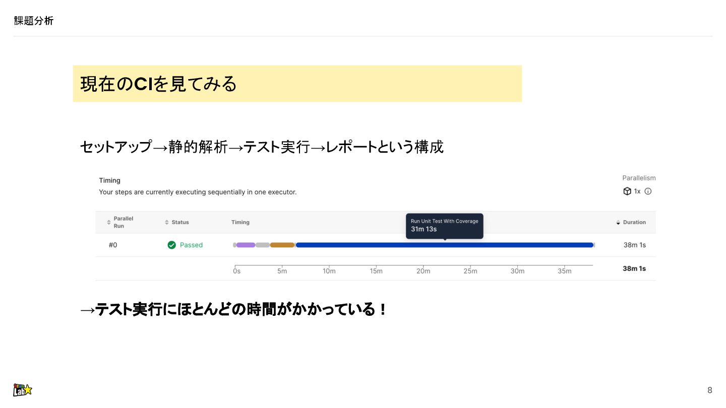The height and width of the screenshot is (408, 726).
Task: Click the Run Unit Test With Coverage tooltip
Action: (445, 226)
